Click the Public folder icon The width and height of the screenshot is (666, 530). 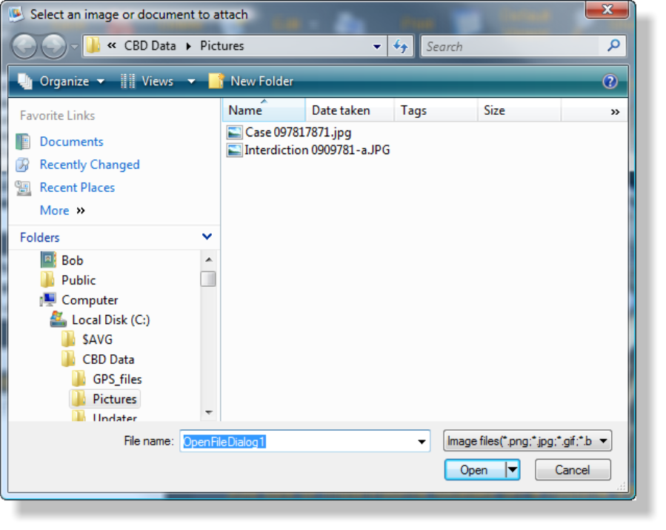coord(47,279)
